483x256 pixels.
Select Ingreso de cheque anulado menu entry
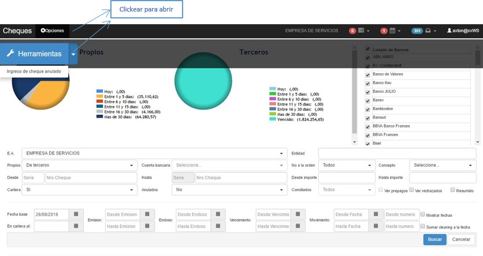pos(34,71)
